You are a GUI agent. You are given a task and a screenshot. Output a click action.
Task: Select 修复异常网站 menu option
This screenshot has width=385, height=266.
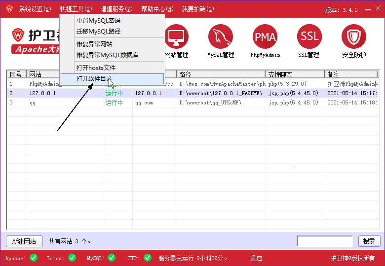coord(94,44)
